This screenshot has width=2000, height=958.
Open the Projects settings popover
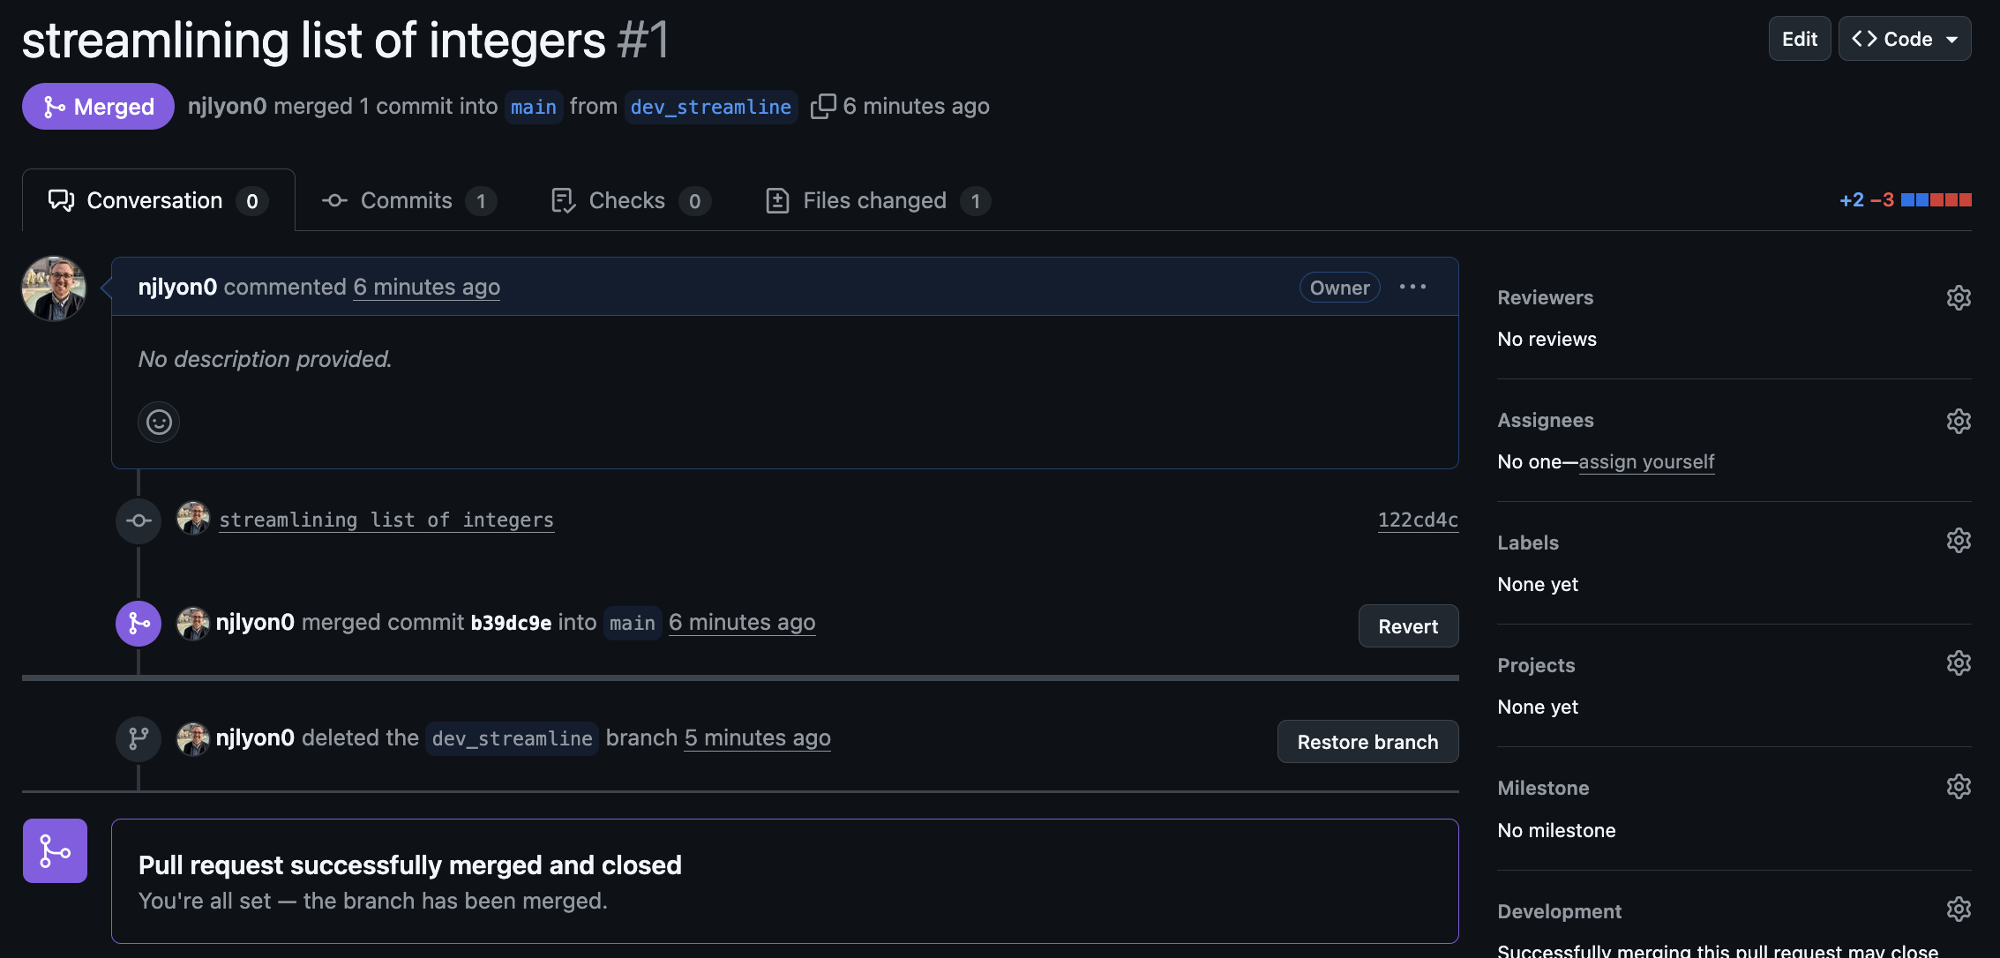[1959, 662]
